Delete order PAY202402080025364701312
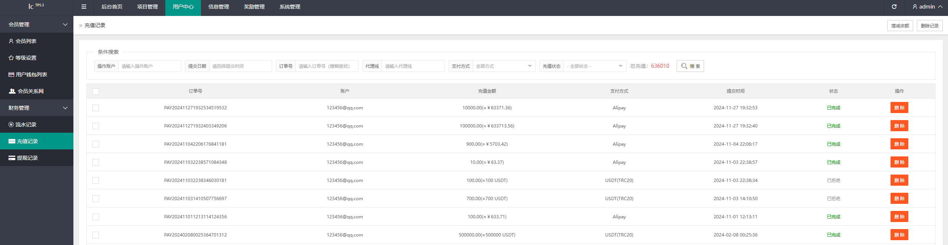948x245 pixels. pos(899,235)
